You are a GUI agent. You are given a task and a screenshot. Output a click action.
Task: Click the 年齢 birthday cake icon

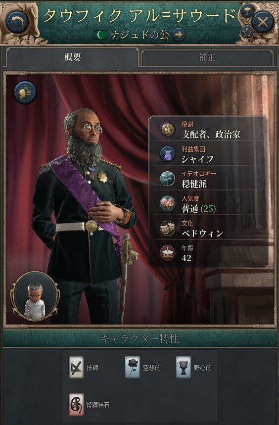click(x=167, y=253)
